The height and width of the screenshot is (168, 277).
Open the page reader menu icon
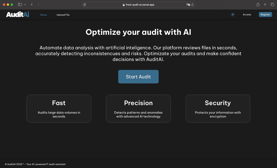pyautogui.click(x=85, y=5)
